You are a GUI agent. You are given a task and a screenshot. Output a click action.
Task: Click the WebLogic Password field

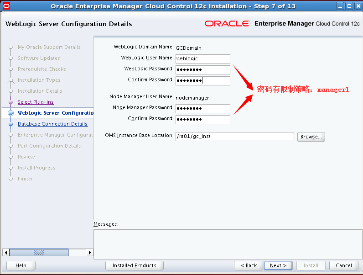coord(203,69)
